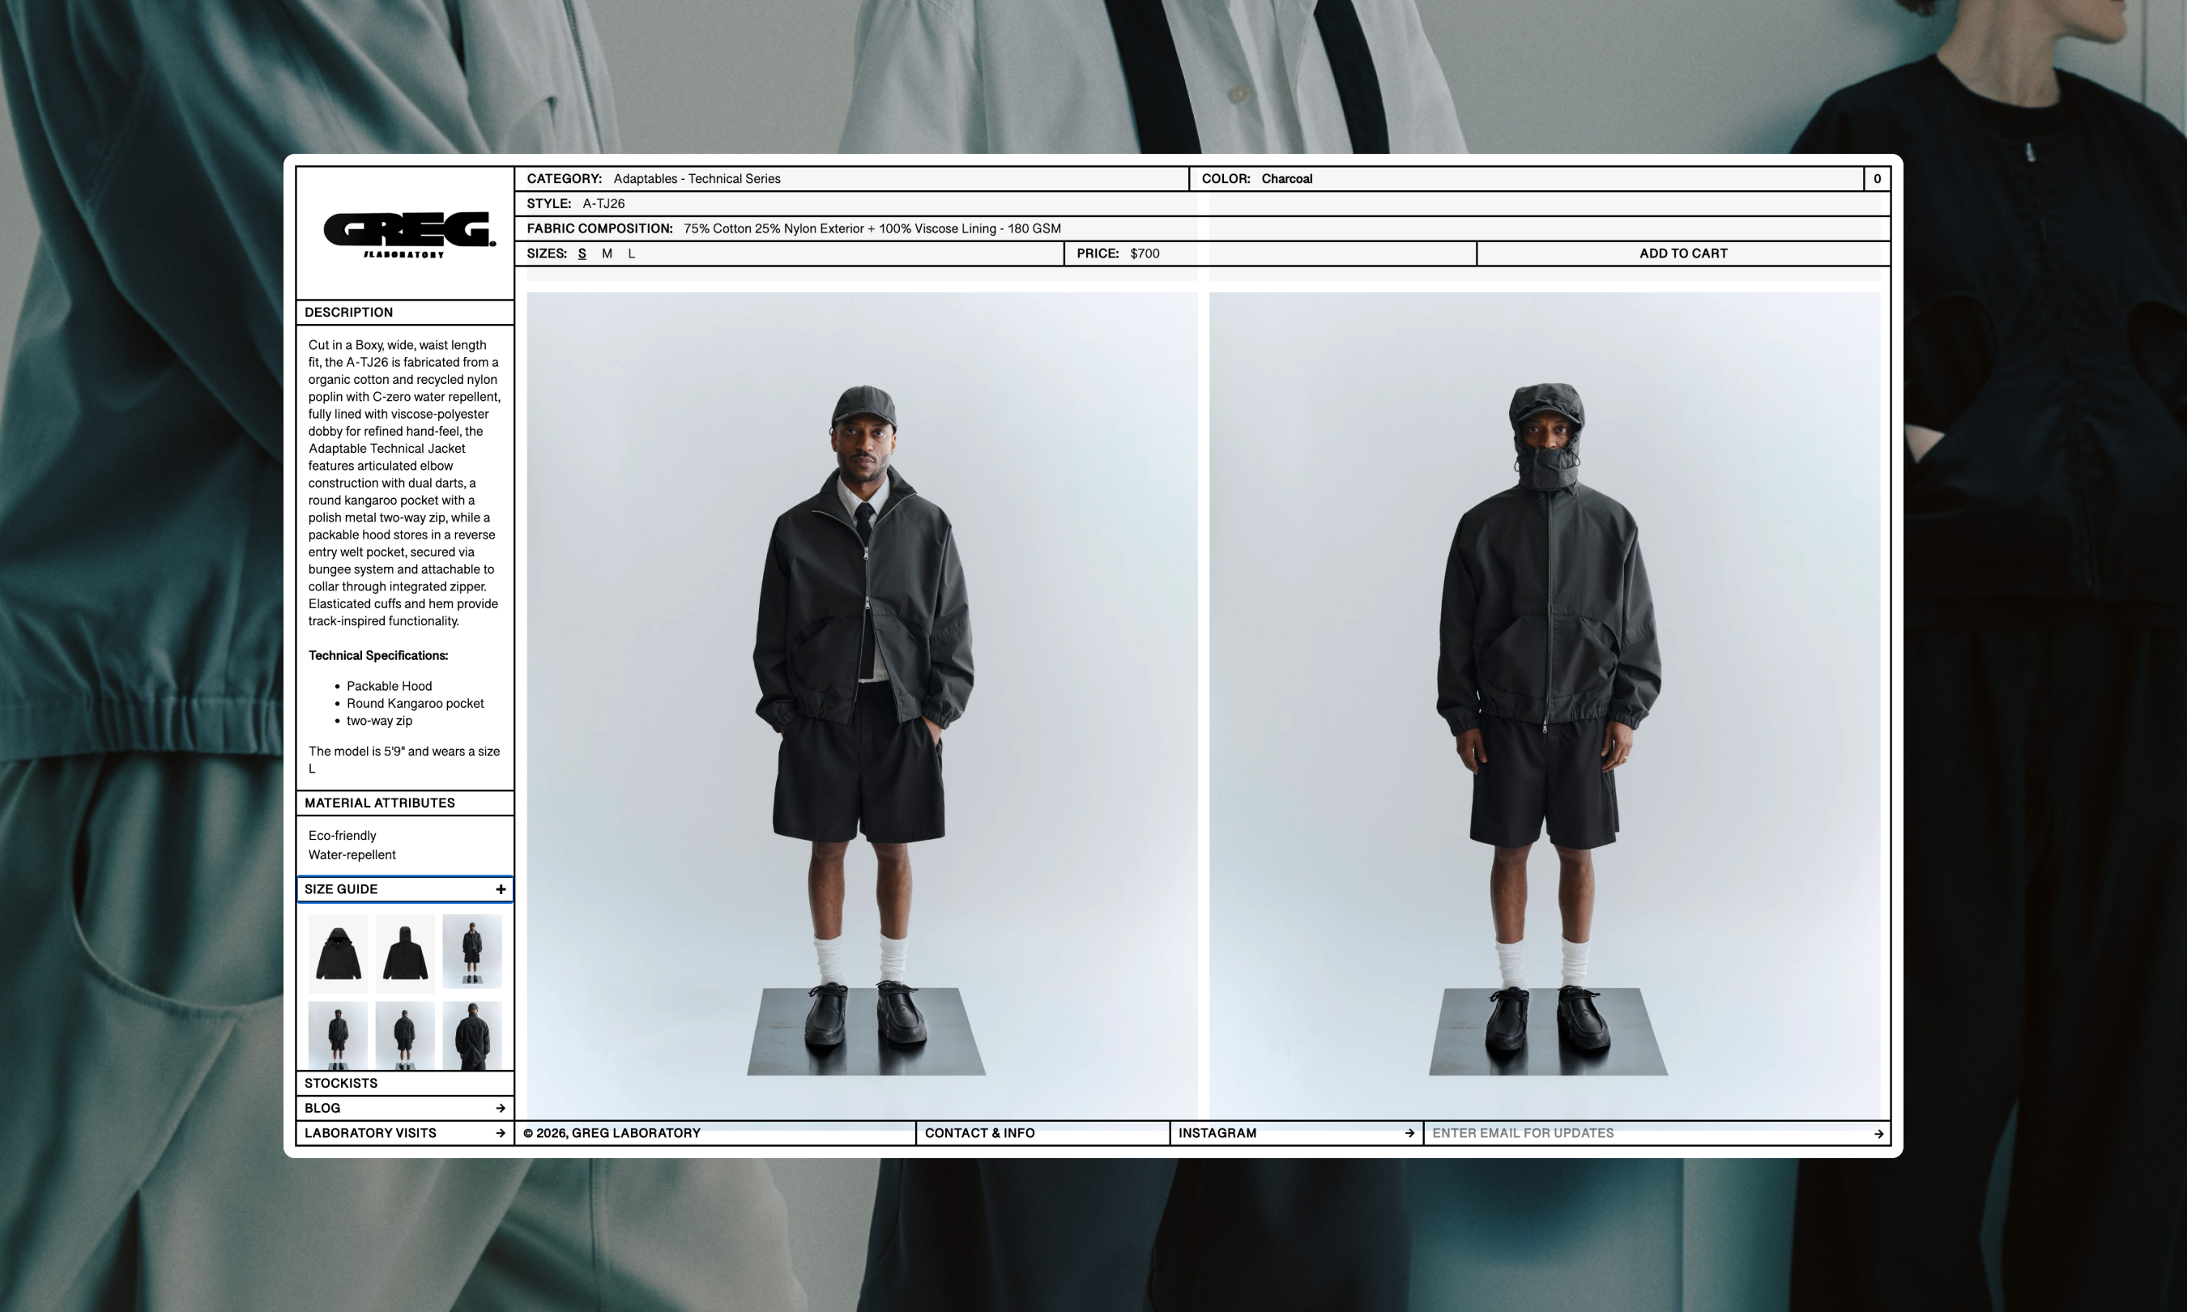Select size L
This screenshot has height=1312, width=2187.
point(631,253)
